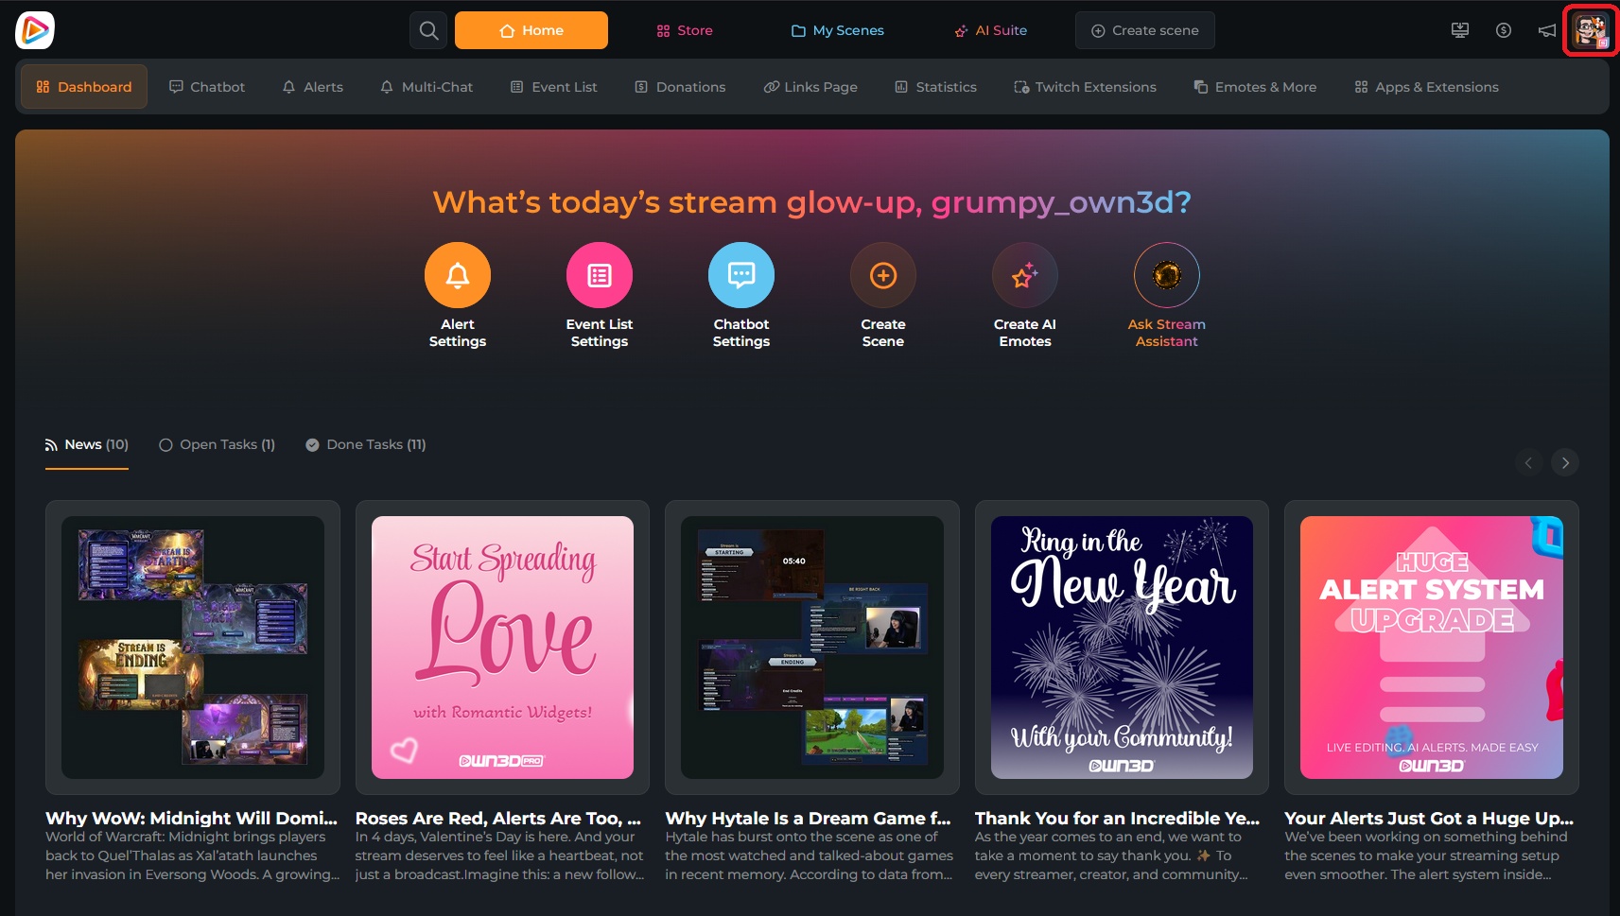This screenshot has height=916, width=1620.
Task: Click the Create scene button
Action: (1145, 30)
